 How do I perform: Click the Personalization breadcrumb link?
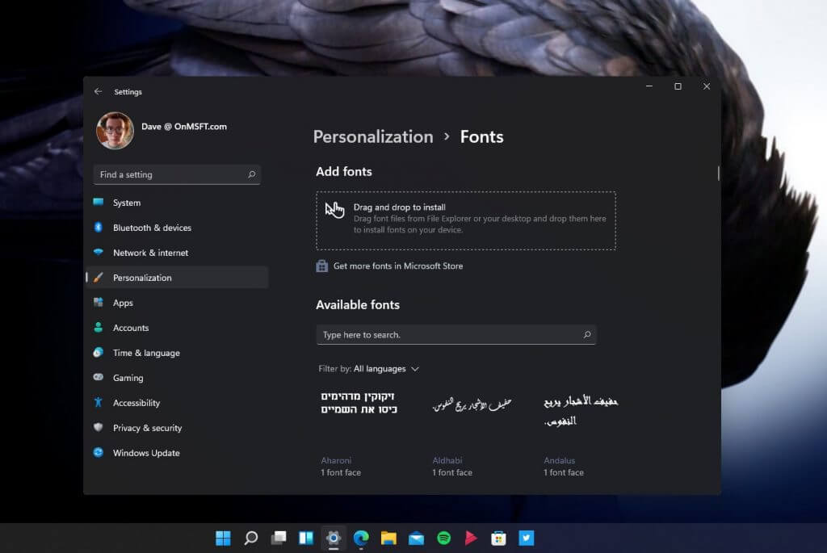pyautogui.click(x=373, y=136)
